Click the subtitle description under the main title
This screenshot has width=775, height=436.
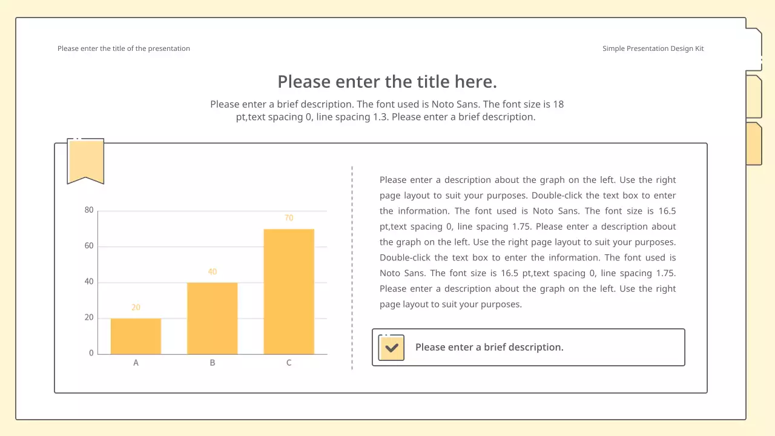(387, 111)
